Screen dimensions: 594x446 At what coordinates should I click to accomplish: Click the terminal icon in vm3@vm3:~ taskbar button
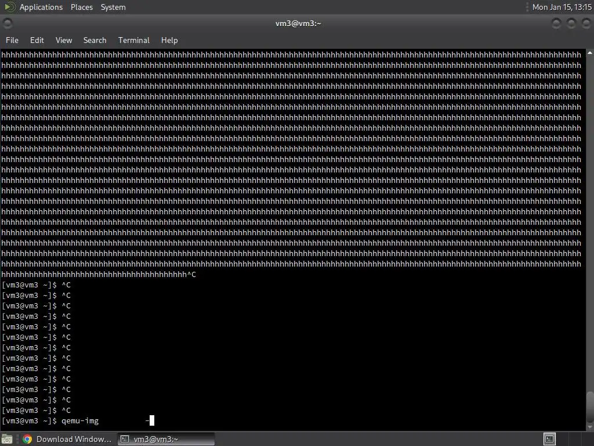[125, 439]
